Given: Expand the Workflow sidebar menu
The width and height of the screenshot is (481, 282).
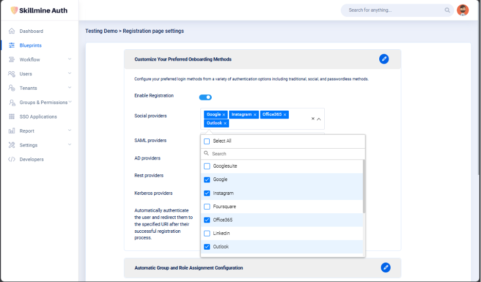Looking at the screenshot, I should click(69, 59).
